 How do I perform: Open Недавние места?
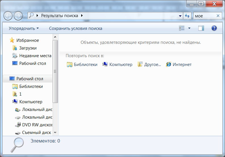tap(35, 55)
